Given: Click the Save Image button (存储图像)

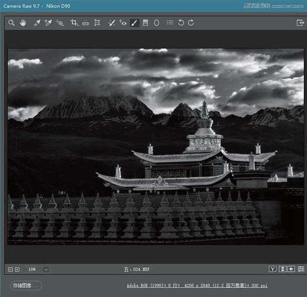Looking at the screenshot, I should [x=26, y=285].
